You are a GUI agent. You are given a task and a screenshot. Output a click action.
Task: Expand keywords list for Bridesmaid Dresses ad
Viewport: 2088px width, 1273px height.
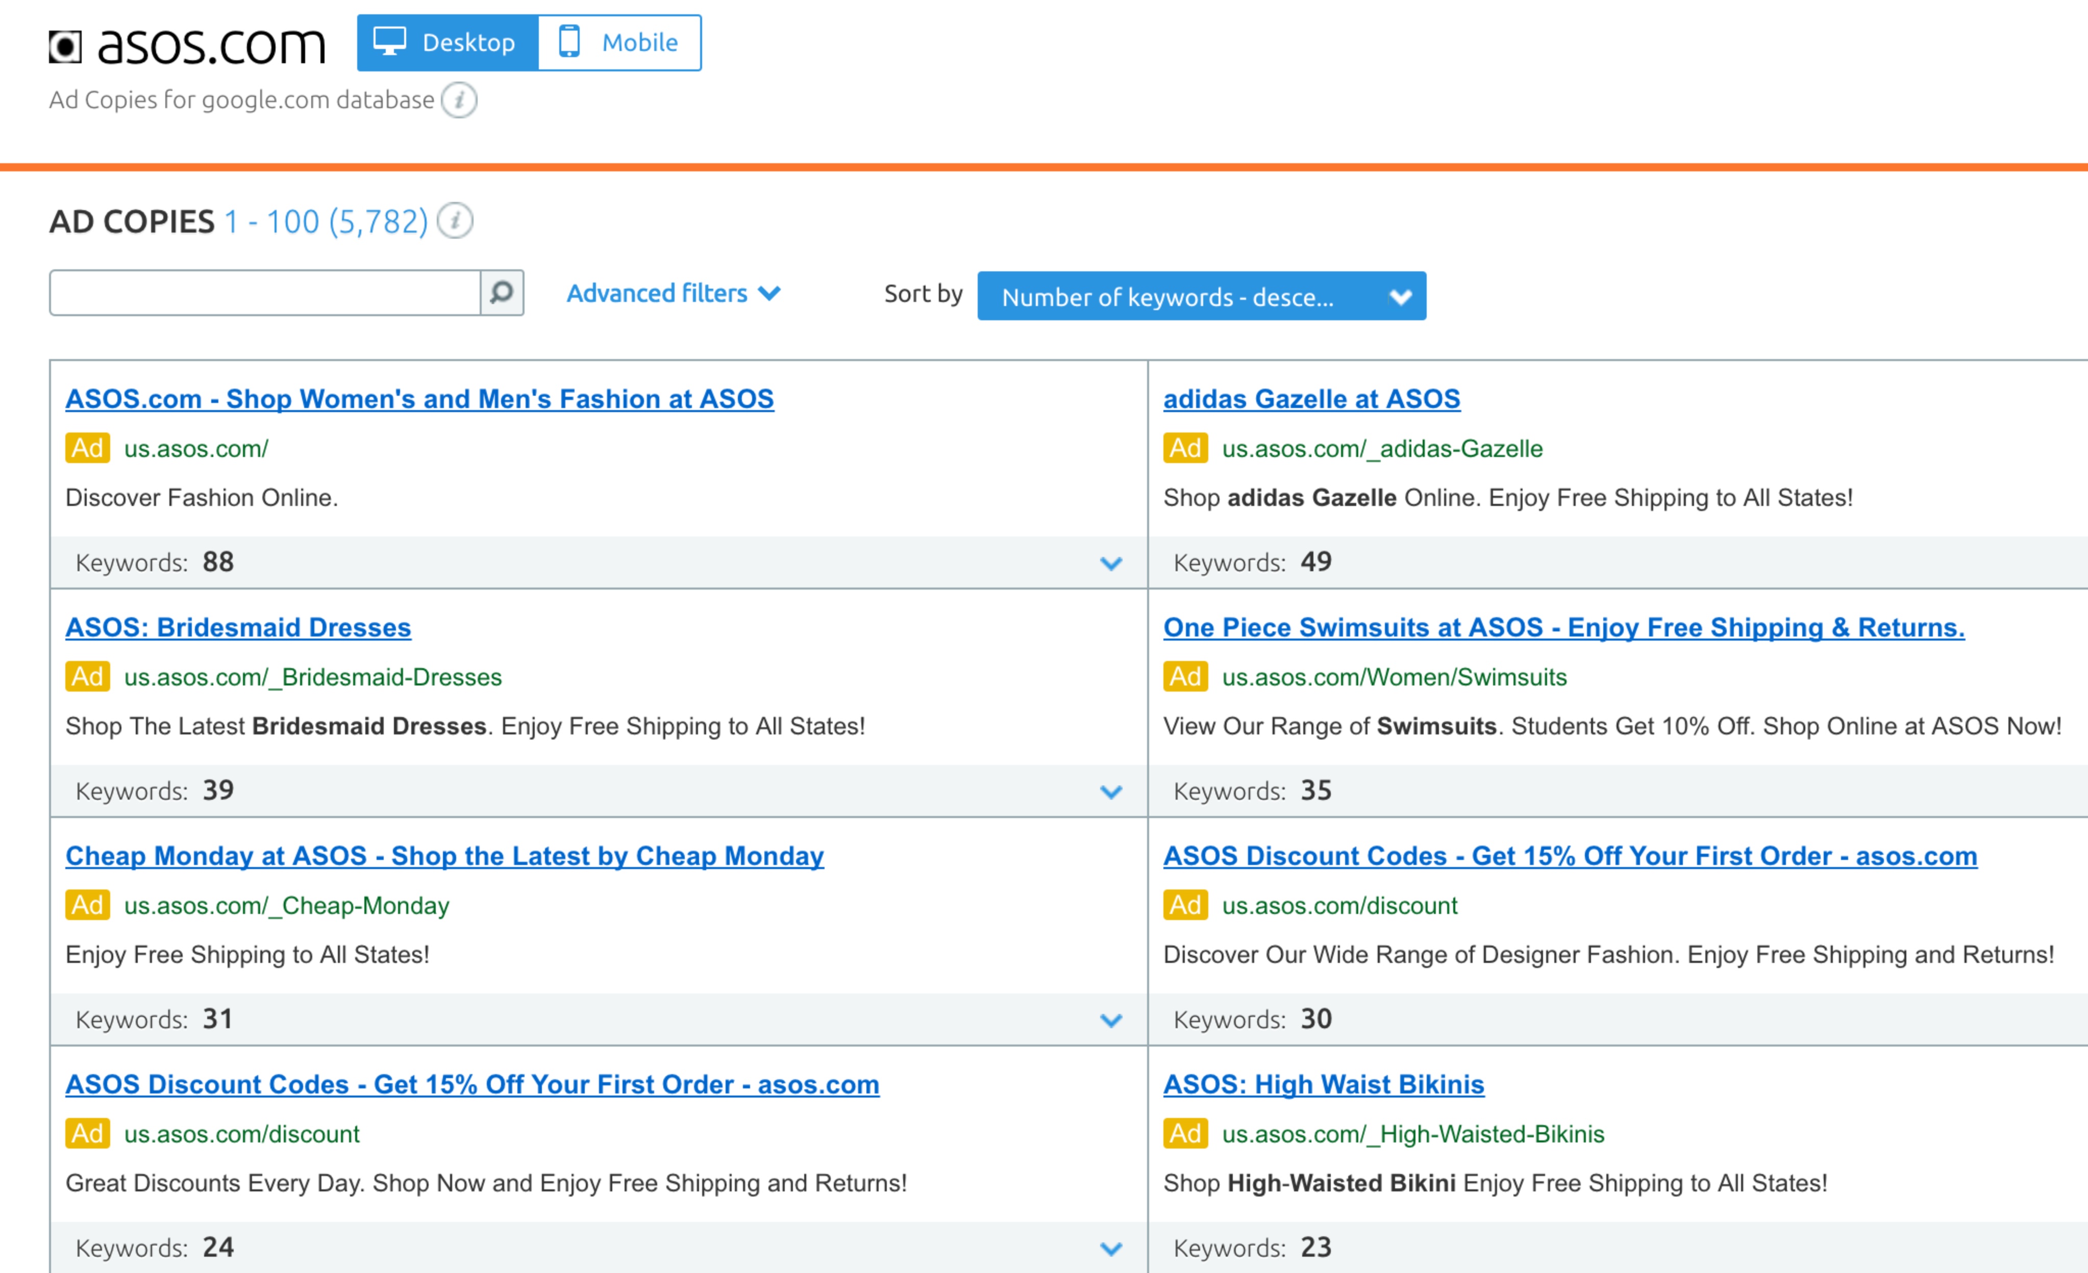[1111, 792]
